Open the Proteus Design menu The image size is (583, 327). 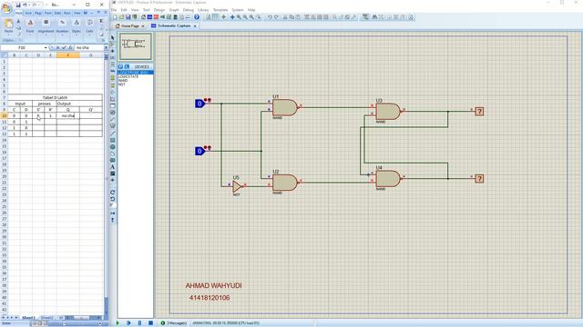coord(159,10)
